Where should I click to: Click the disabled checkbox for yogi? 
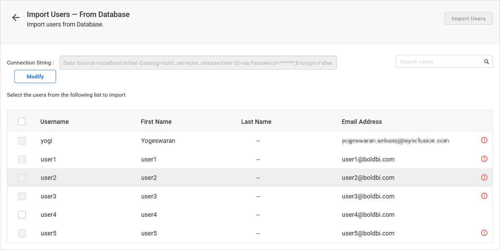[x=22, y=141]
